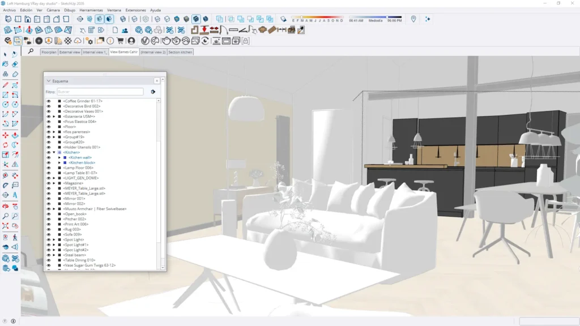Select the Push/Pull tool

(15, 135)
